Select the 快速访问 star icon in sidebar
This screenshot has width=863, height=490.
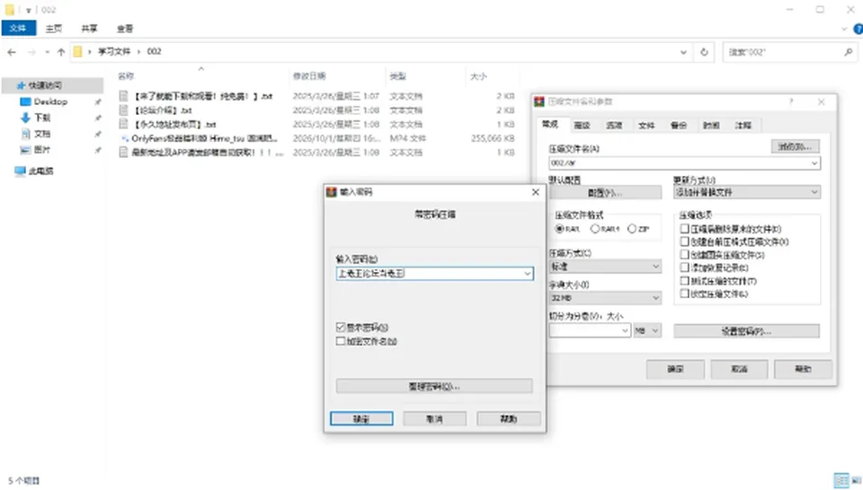coord(22,85)
